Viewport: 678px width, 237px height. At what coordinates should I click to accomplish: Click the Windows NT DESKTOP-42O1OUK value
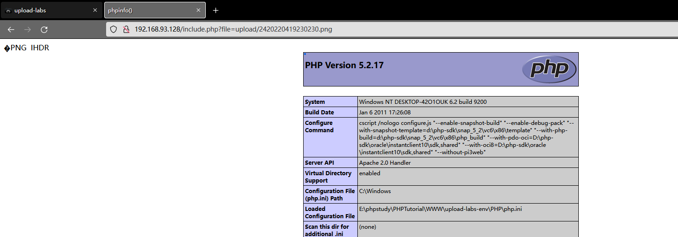[x=423, y=102]
